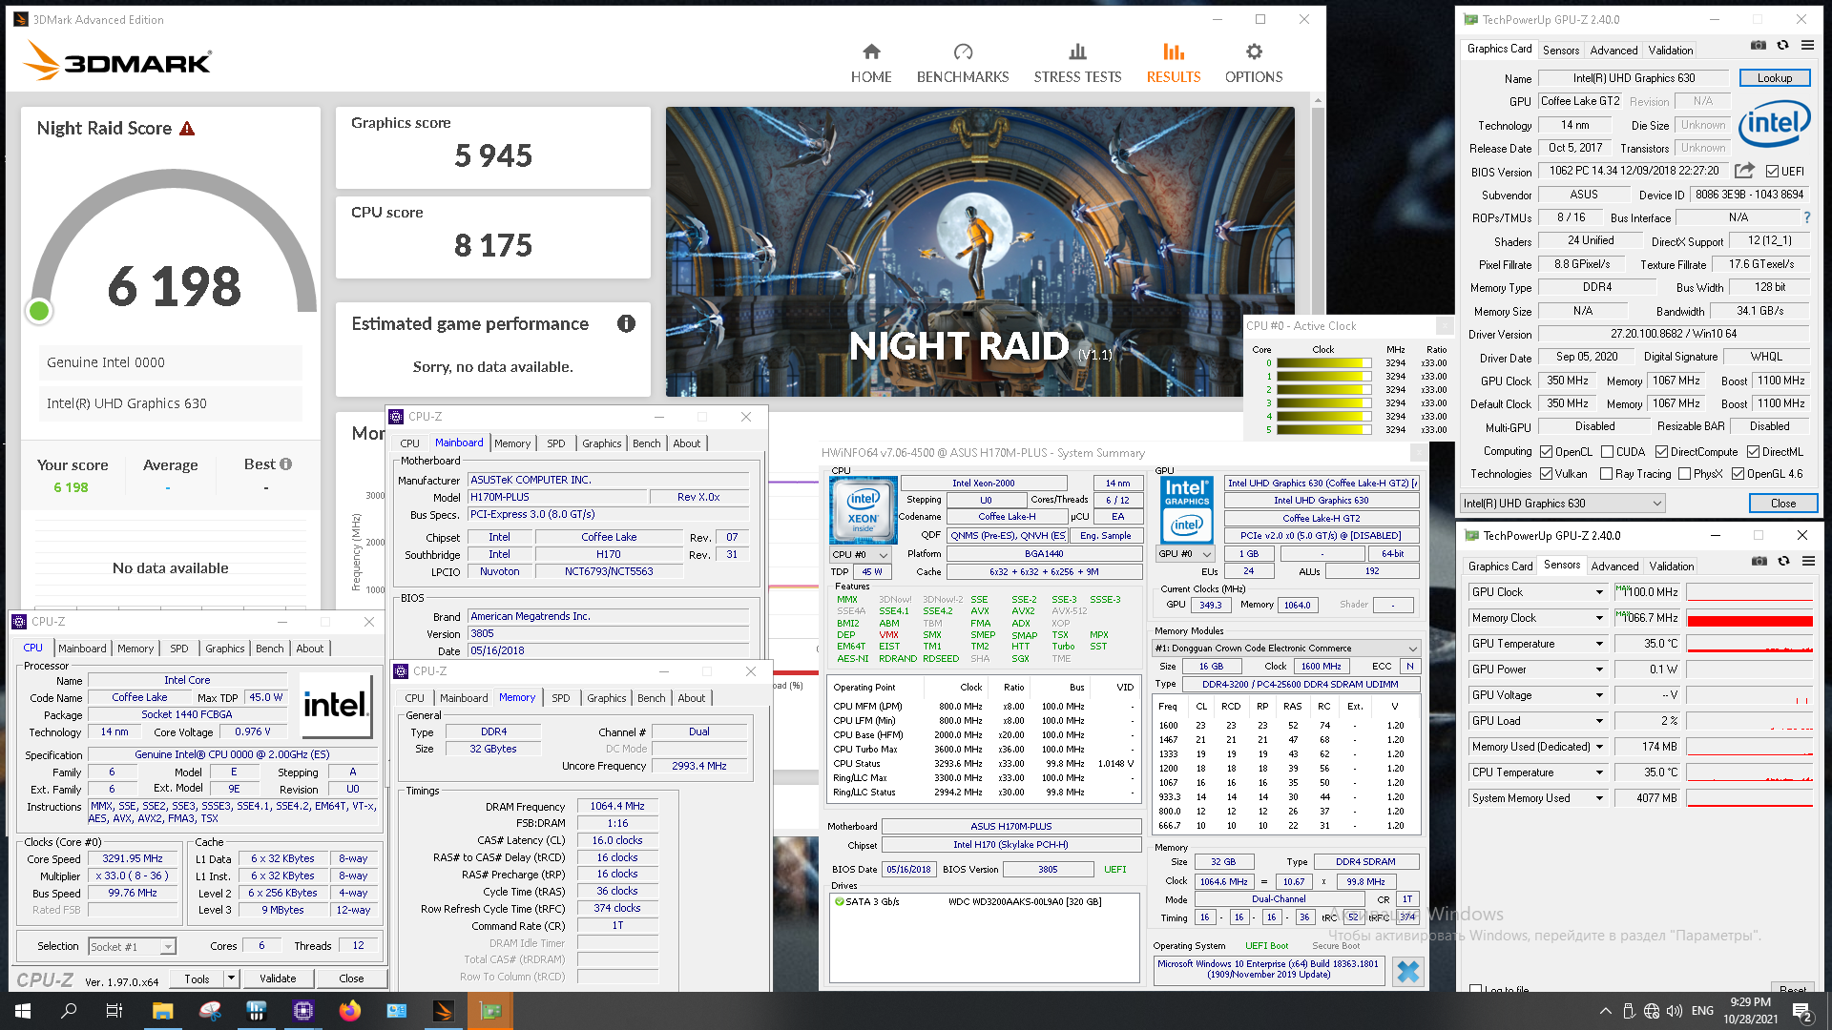
Task: Toggle the Ray Tracing checkbox
Action: [1606, 474]
